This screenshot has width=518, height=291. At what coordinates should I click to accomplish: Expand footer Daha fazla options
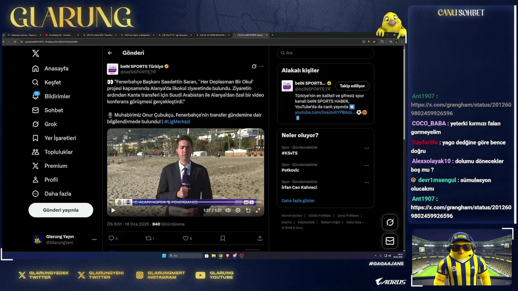coord(355,222)
